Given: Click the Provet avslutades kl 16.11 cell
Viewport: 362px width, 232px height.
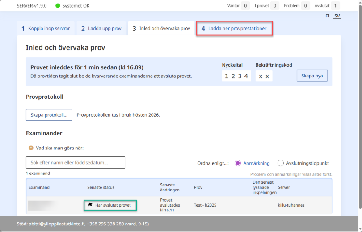Looking at the screenshot, I should [170, 205].
